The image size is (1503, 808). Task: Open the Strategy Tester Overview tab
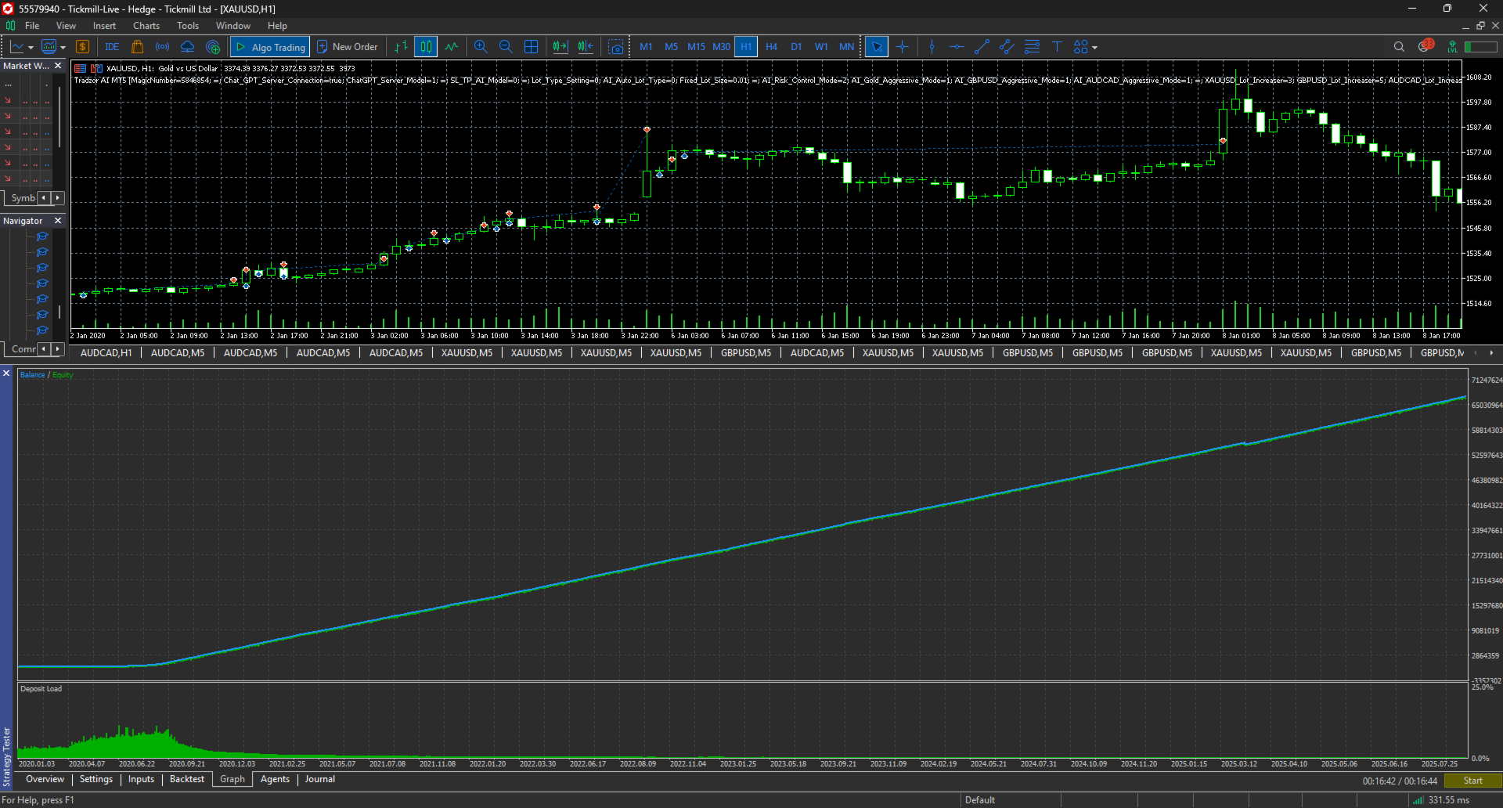pos(45,779)
